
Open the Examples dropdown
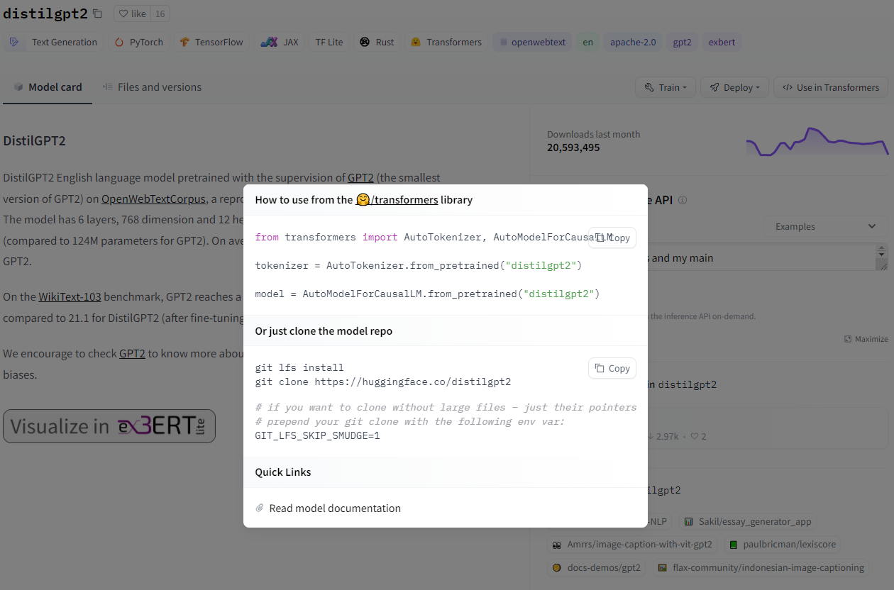[x=825, y=226]
